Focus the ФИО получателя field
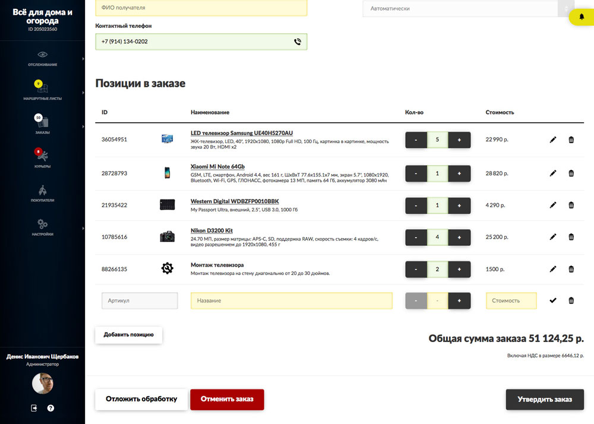Screen dimensions: 594x424 tap(201, 8)
